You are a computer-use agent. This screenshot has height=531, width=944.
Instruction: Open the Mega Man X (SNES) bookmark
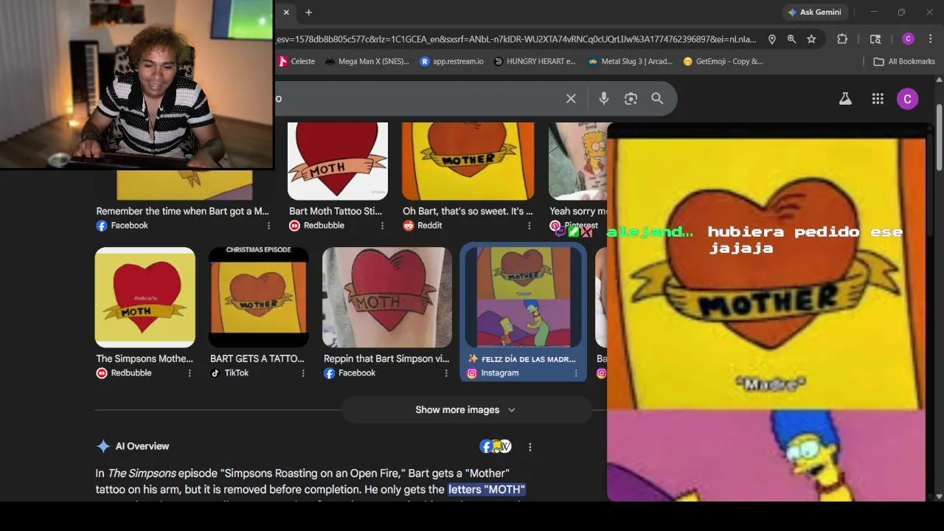tap(367, 61)
